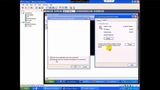This screenshot has width=160, height=90.
Task: Click the EN language indicator in host tray
Action: coord(120,88)
